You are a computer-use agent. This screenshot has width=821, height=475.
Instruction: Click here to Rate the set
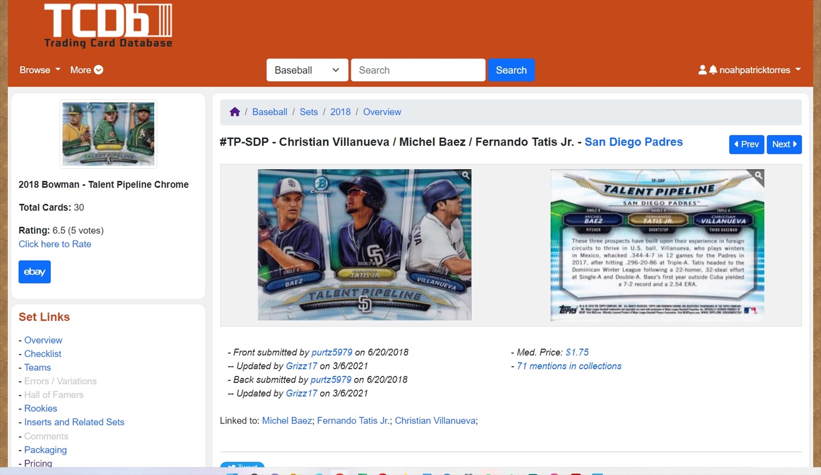click(55, 244)
